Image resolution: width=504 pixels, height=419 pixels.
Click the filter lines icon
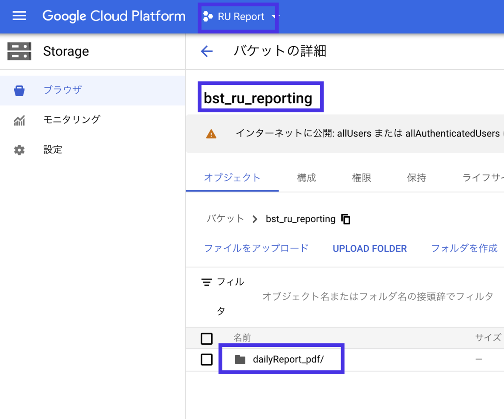click(x=206, y=282)
